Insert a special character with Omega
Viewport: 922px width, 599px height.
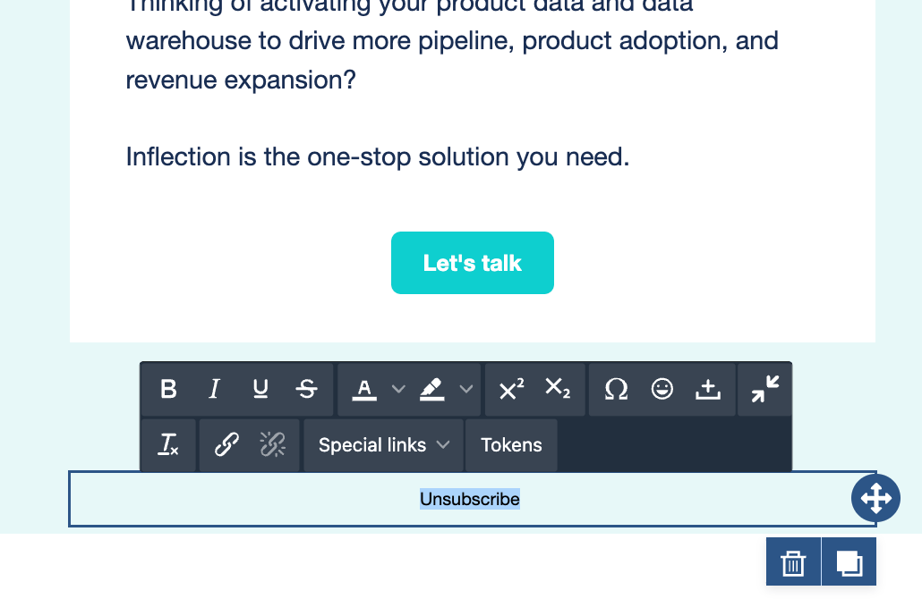(616, 389)
